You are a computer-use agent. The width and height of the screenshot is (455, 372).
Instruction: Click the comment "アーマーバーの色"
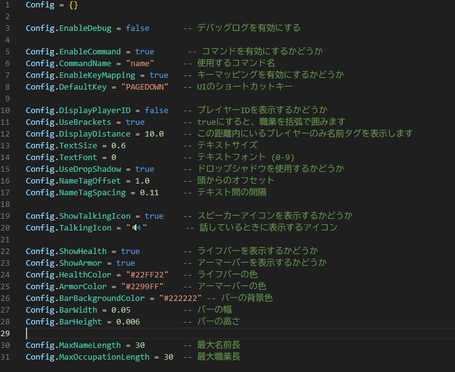pyautogui.click(x=232, y=286)
